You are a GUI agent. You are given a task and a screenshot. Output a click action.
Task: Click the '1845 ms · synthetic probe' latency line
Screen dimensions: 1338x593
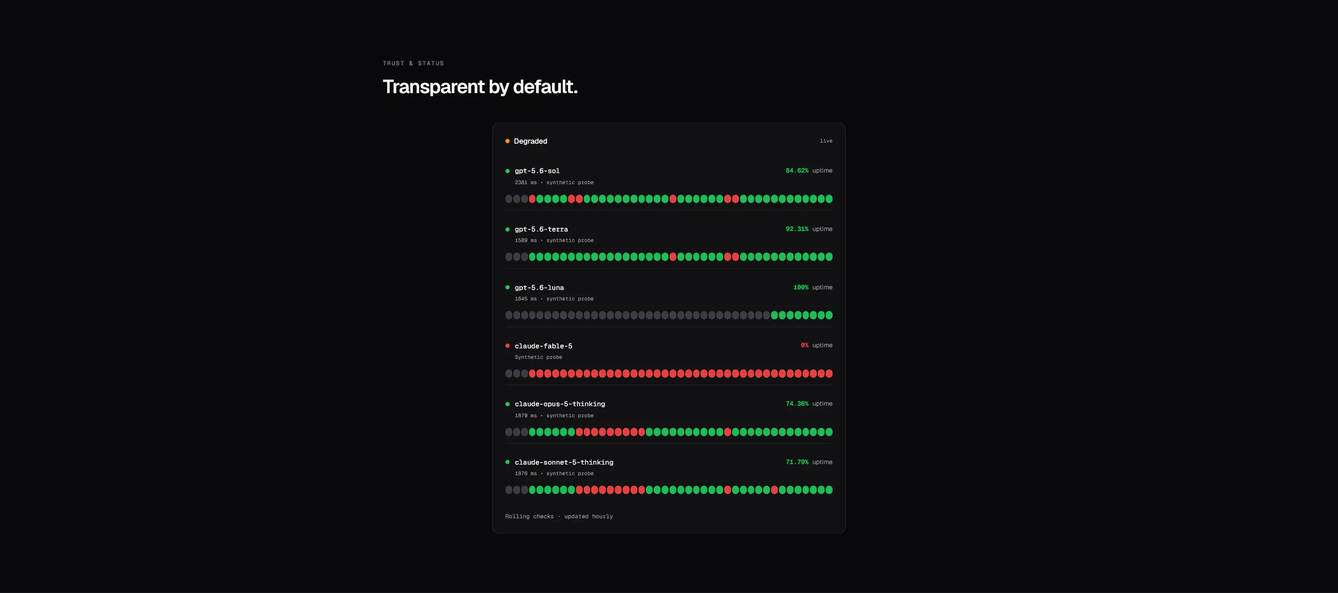554,299
